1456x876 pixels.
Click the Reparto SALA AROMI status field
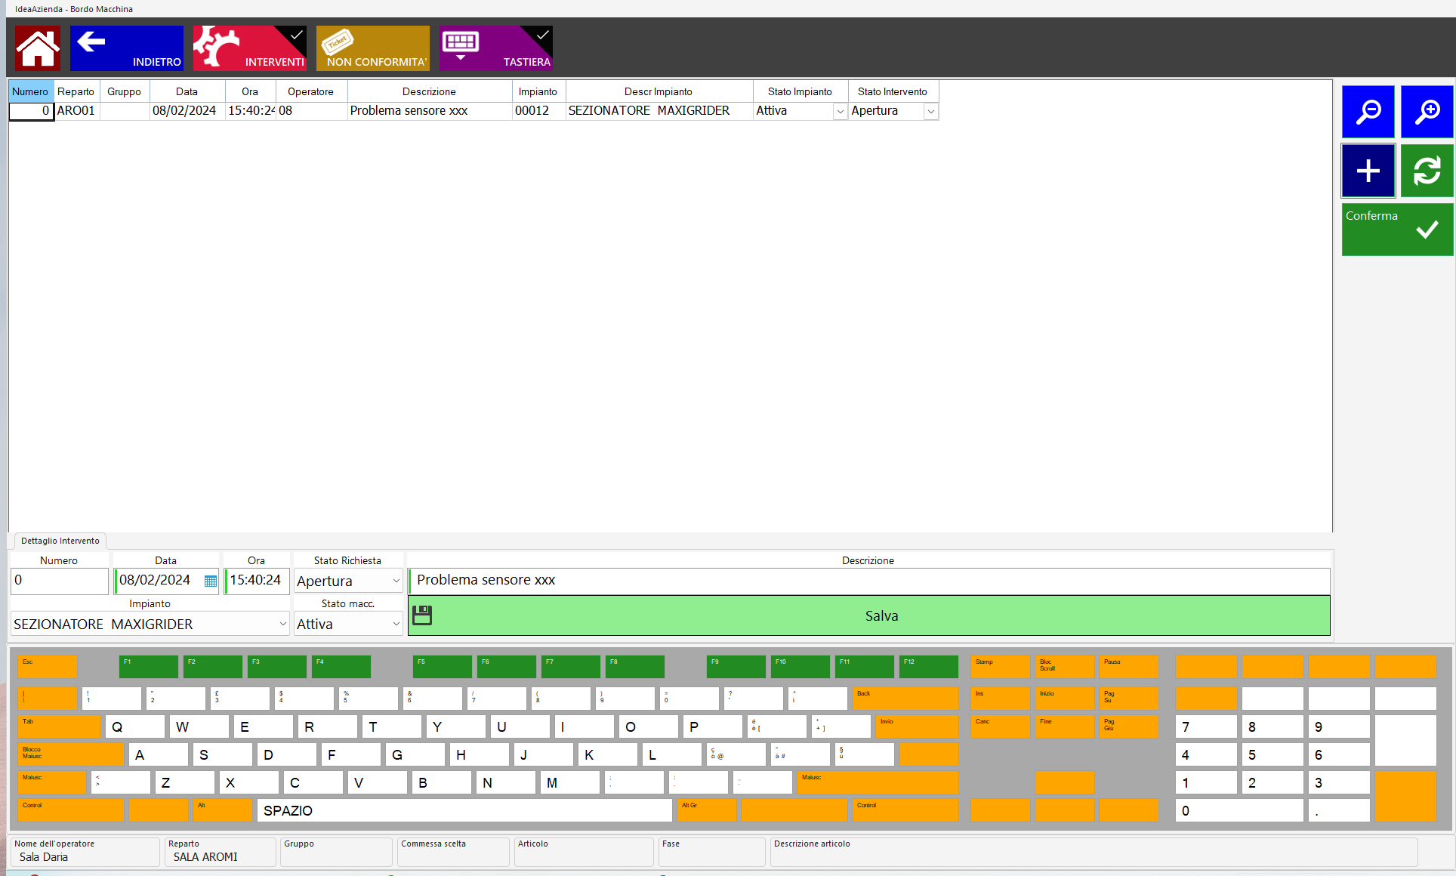tap(220, 852)
